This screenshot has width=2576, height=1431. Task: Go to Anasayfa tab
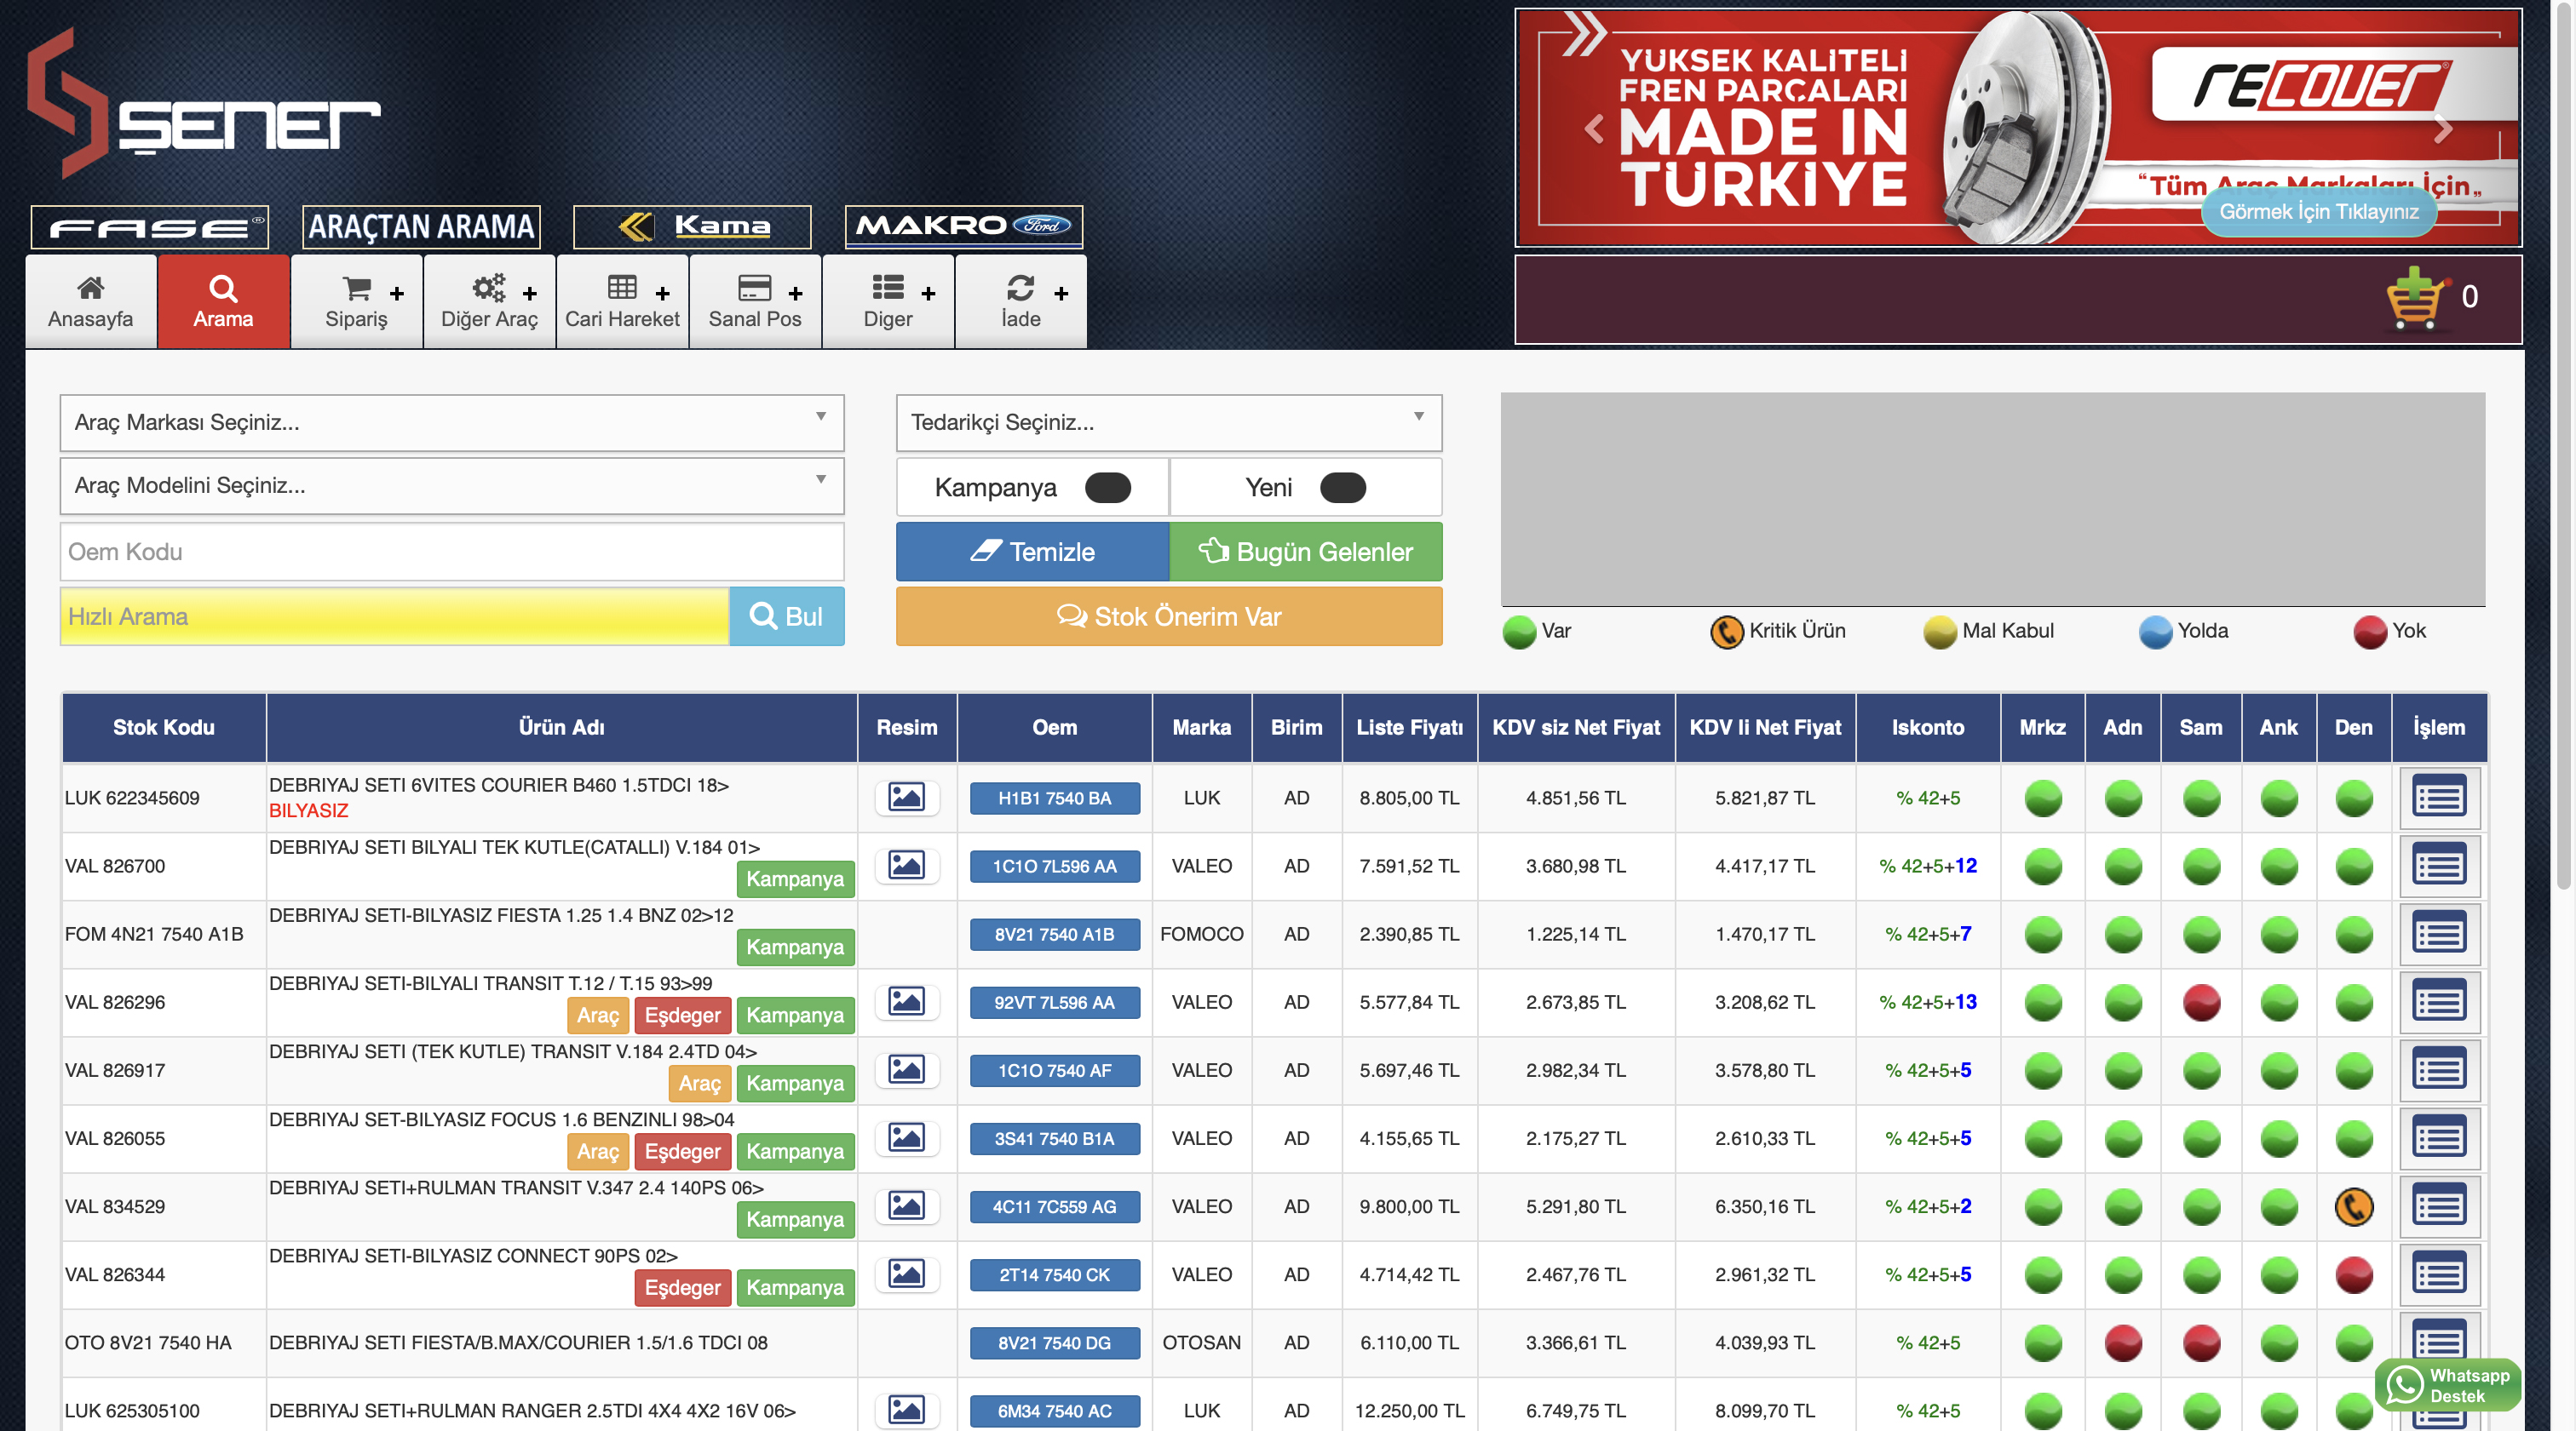[90, 302]
